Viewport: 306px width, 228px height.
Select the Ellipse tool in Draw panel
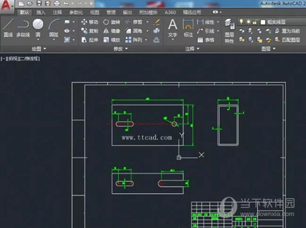67,31
